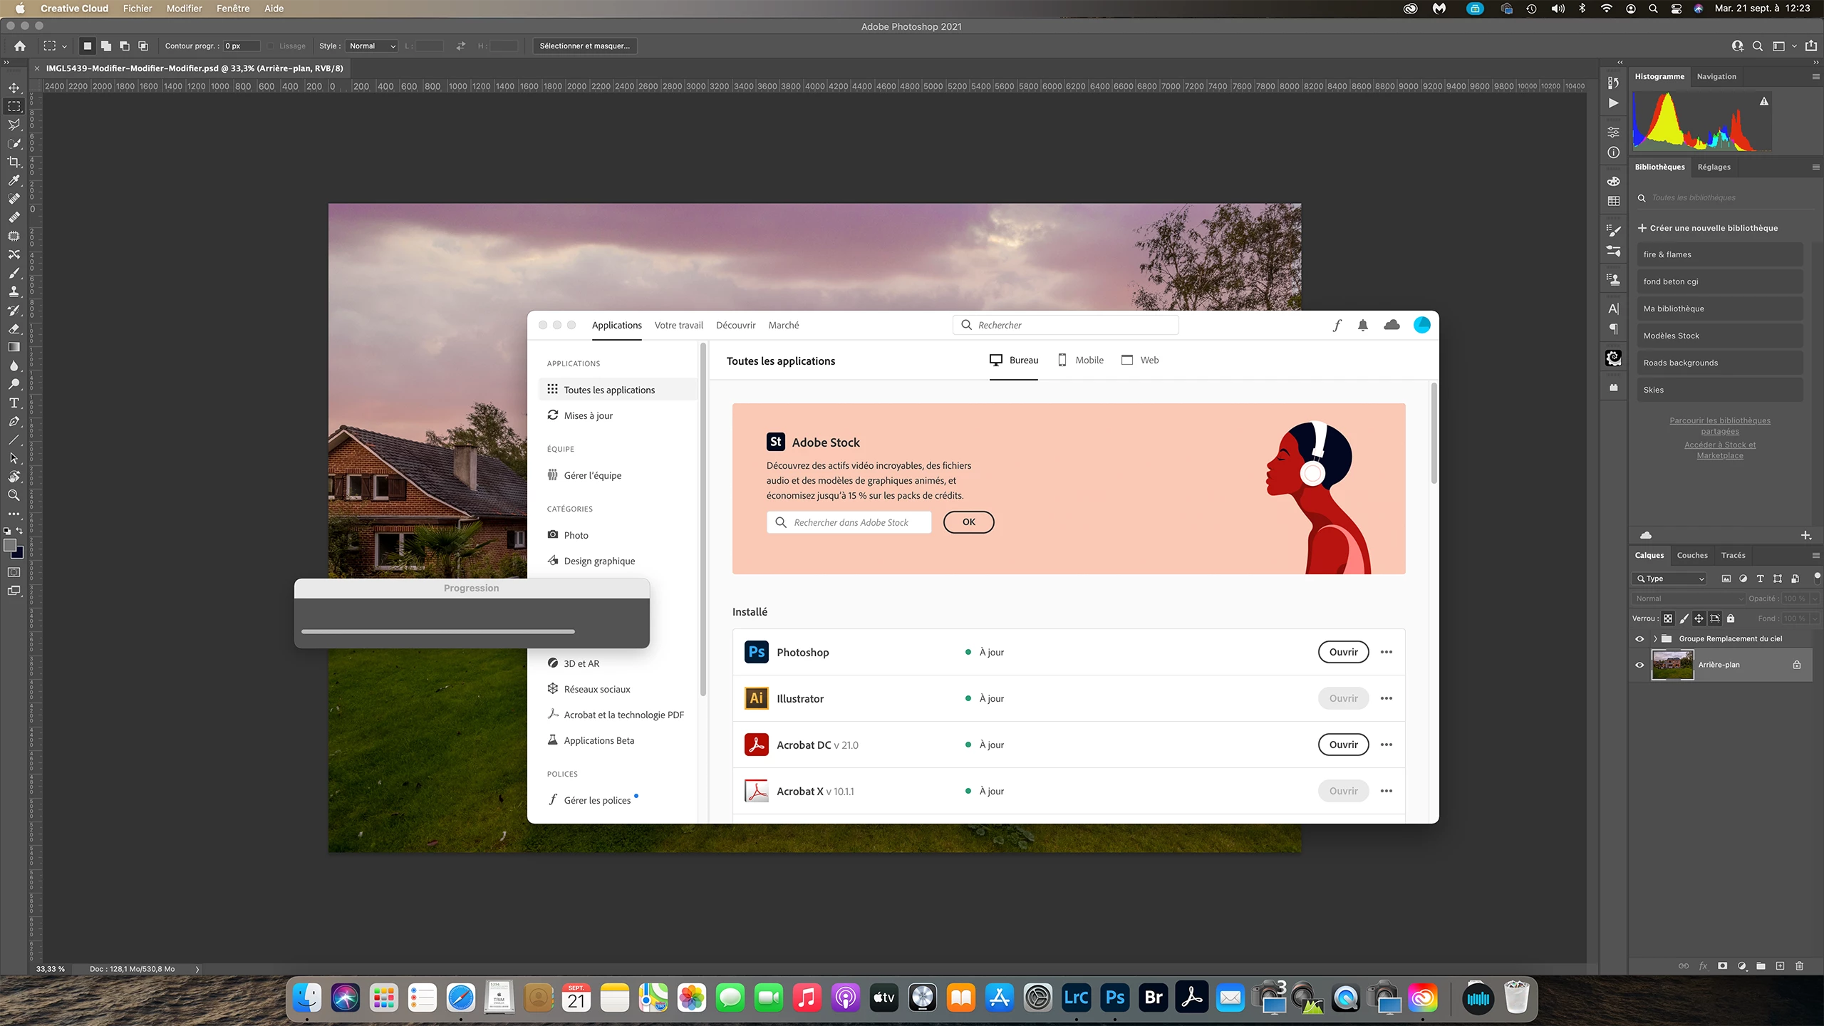This screenshot has height=1026, width=1824.
Task: Select the Move tool
Action: click(14, 88)
